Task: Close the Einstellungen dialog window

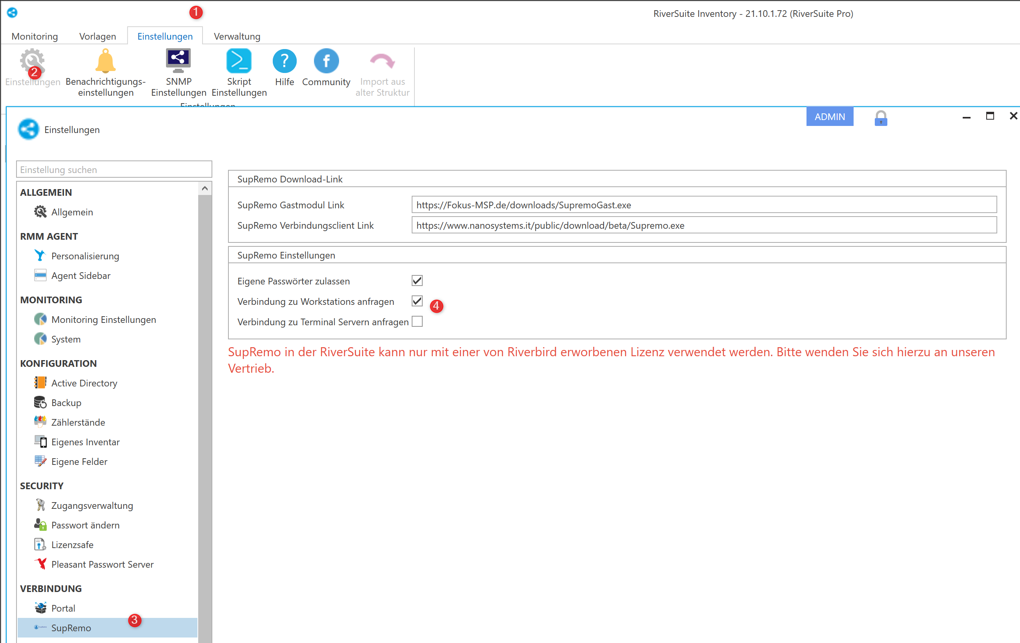Action: coord(1013,116)
